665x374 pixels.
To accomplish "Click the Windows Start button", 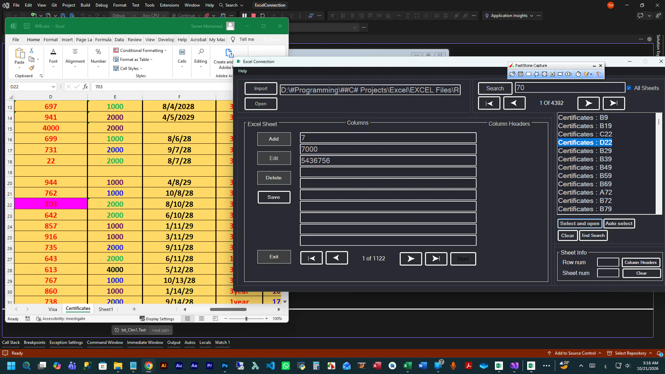I will click(11, 366).
